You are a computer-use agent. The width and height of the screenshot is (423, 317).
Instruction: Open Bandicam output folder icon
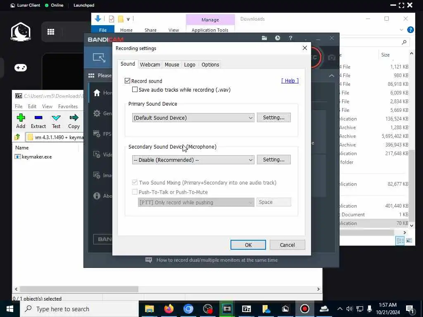point(264,38)
